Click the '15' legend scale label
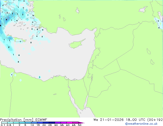Viewport: 163px width, 126px height. (x=38, y=125)
